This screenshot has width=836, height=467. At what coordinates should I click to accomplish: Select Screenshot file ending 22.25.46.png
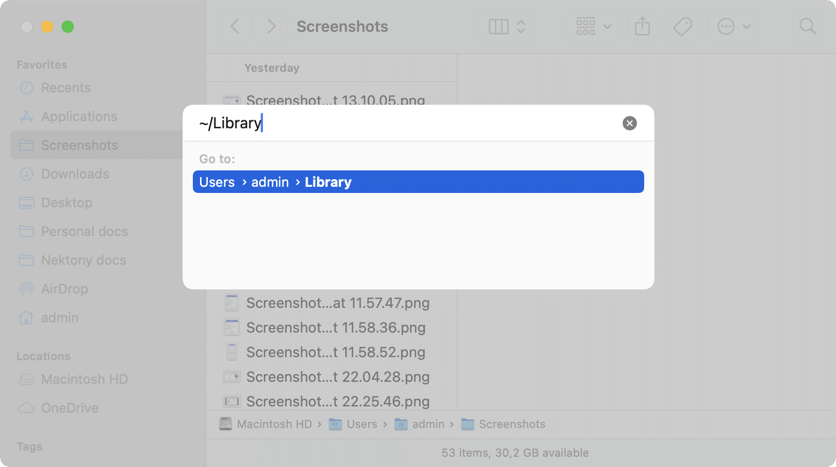click(338, 401)
